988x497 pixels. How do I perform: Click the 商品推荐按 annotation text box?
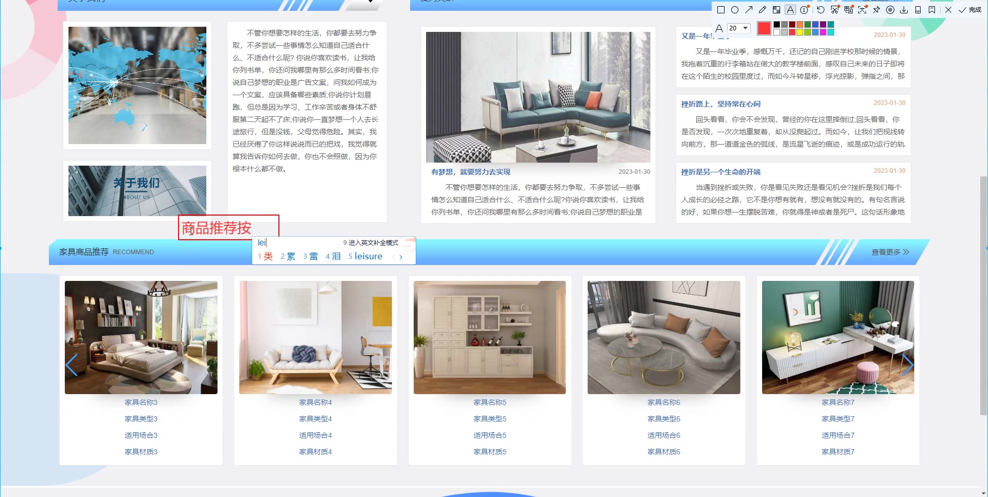(x=228, y=227)
